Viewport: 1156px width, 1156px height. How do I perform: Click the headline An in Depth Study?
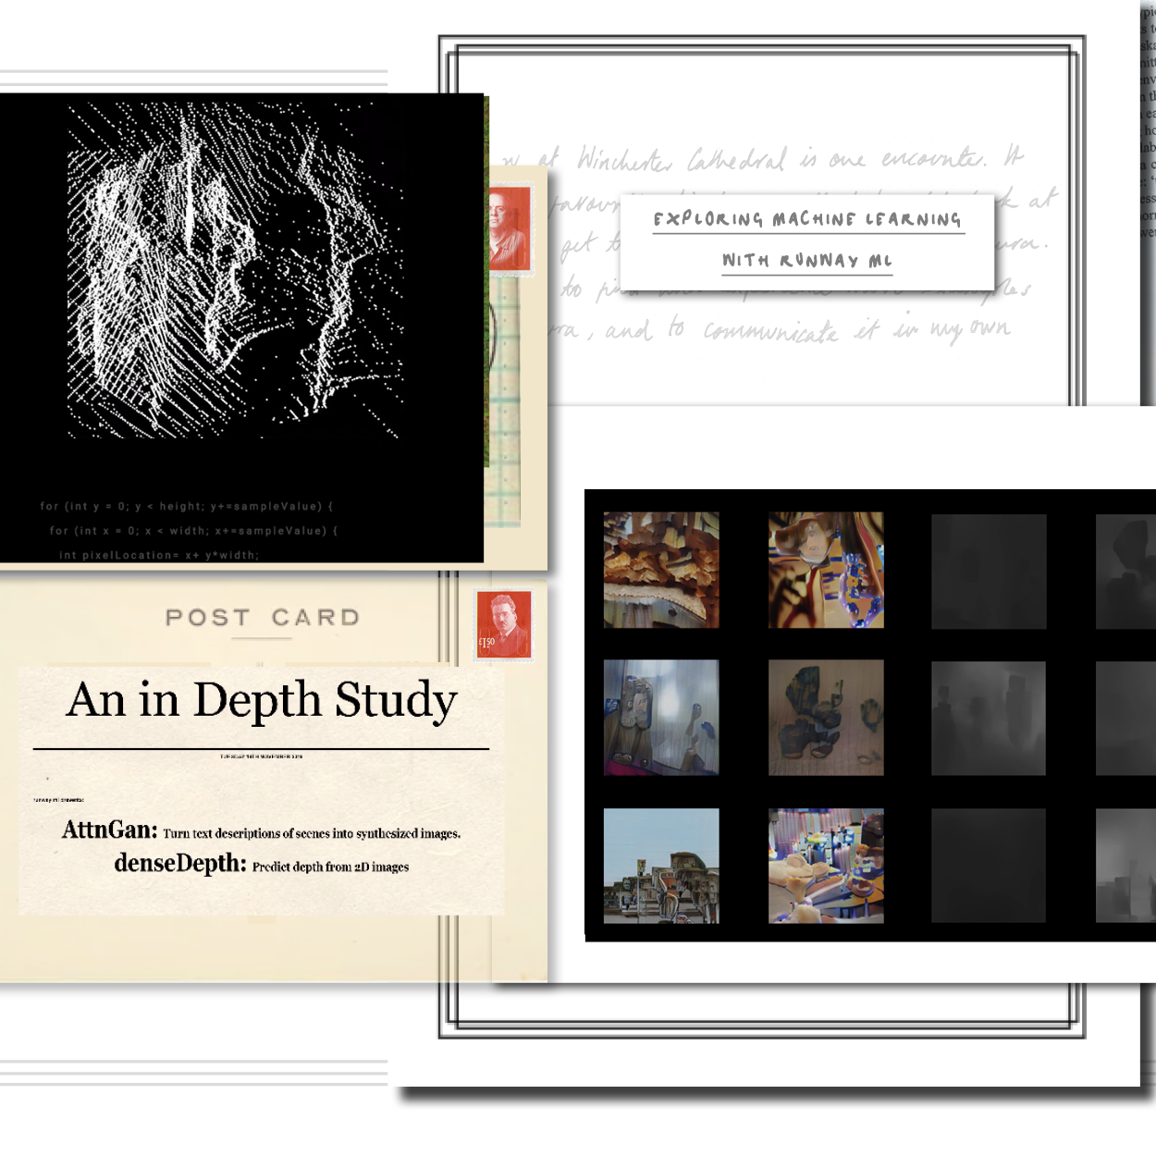click(260, 700)
